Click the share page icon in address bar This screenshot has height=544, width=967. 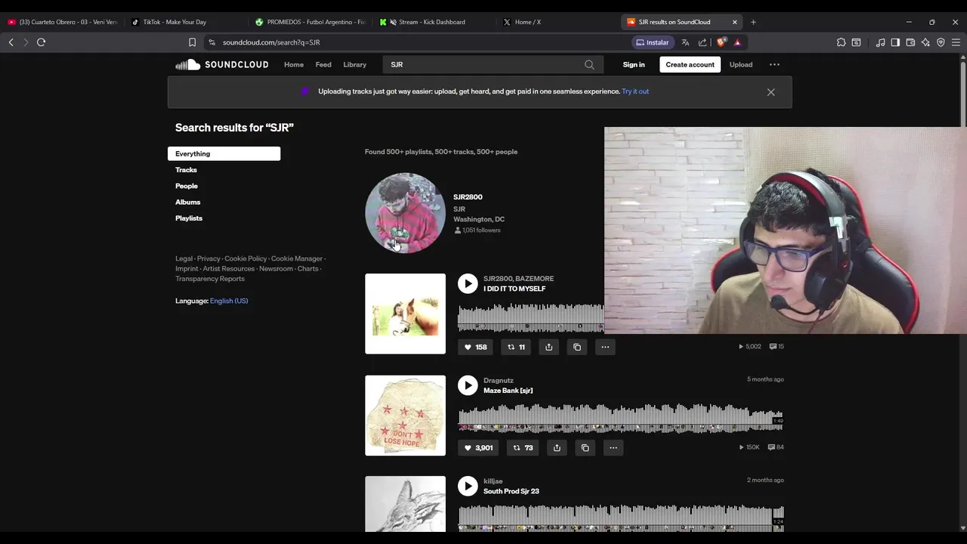703,42
